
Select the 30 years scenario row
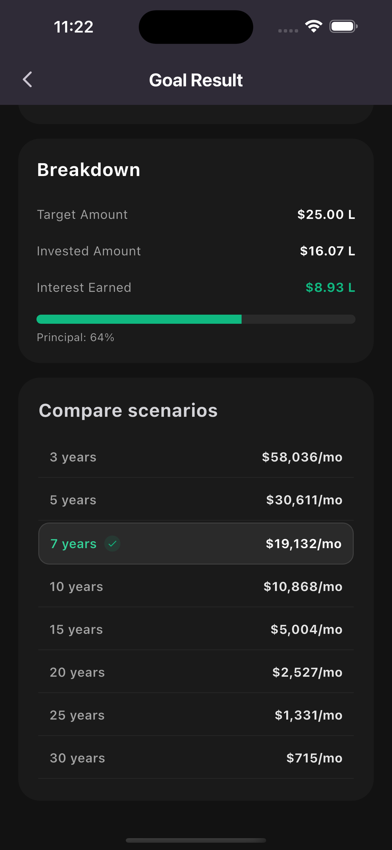coord(196,758)
